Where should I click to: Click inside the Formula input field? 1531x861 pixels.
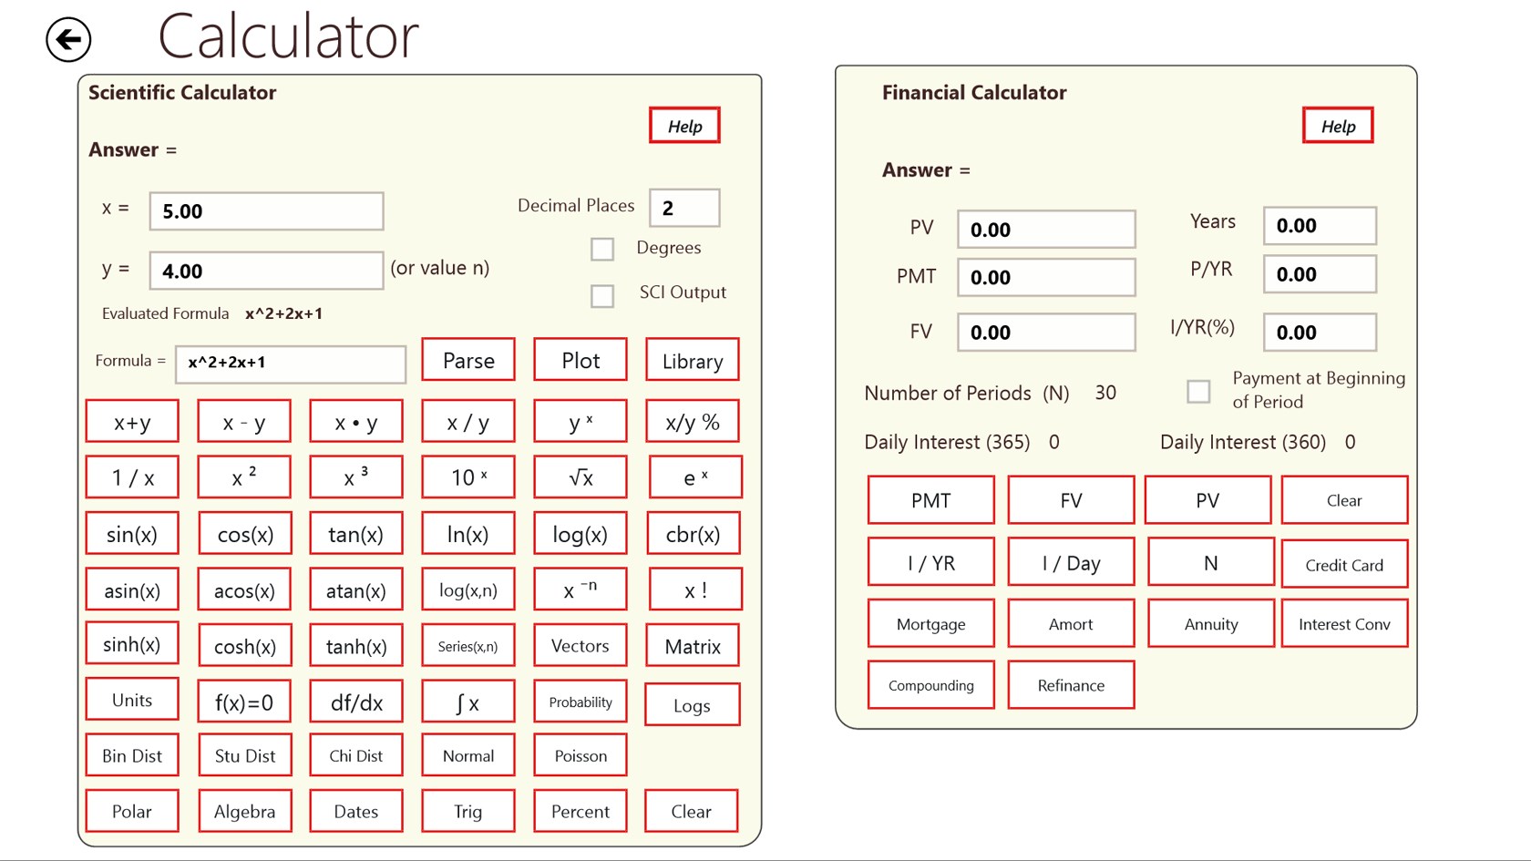click(x=290, y=364)
